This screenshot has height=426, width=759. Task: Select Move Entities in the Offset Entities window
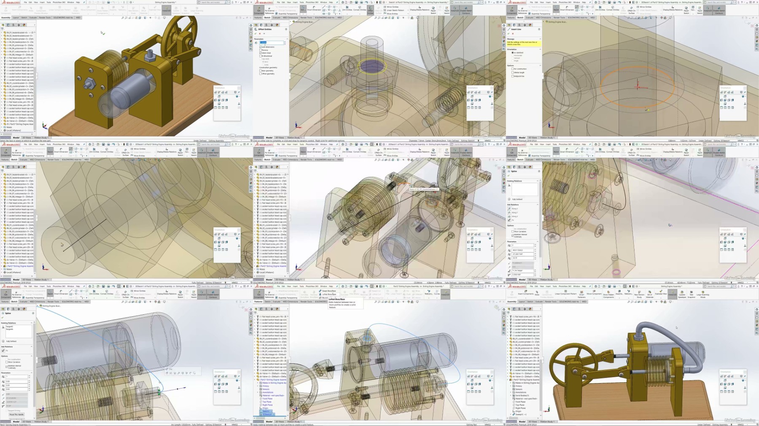[390, 14]
